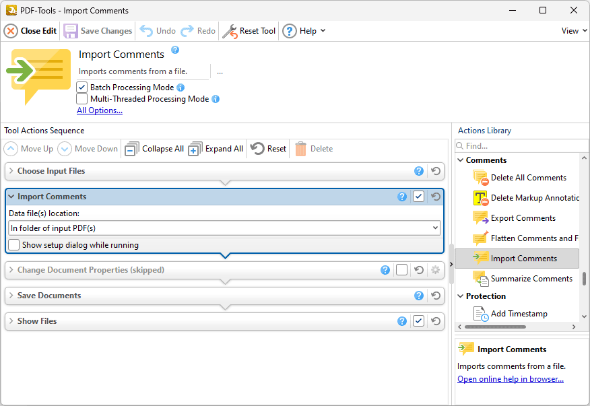Open the View dropdown menu
Viewport: 590px width, 406px height.
pyautogui.click(x=575, y=31)
